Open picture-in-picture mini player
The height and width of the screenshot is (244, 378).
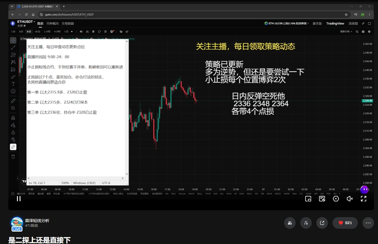(308, 199)
